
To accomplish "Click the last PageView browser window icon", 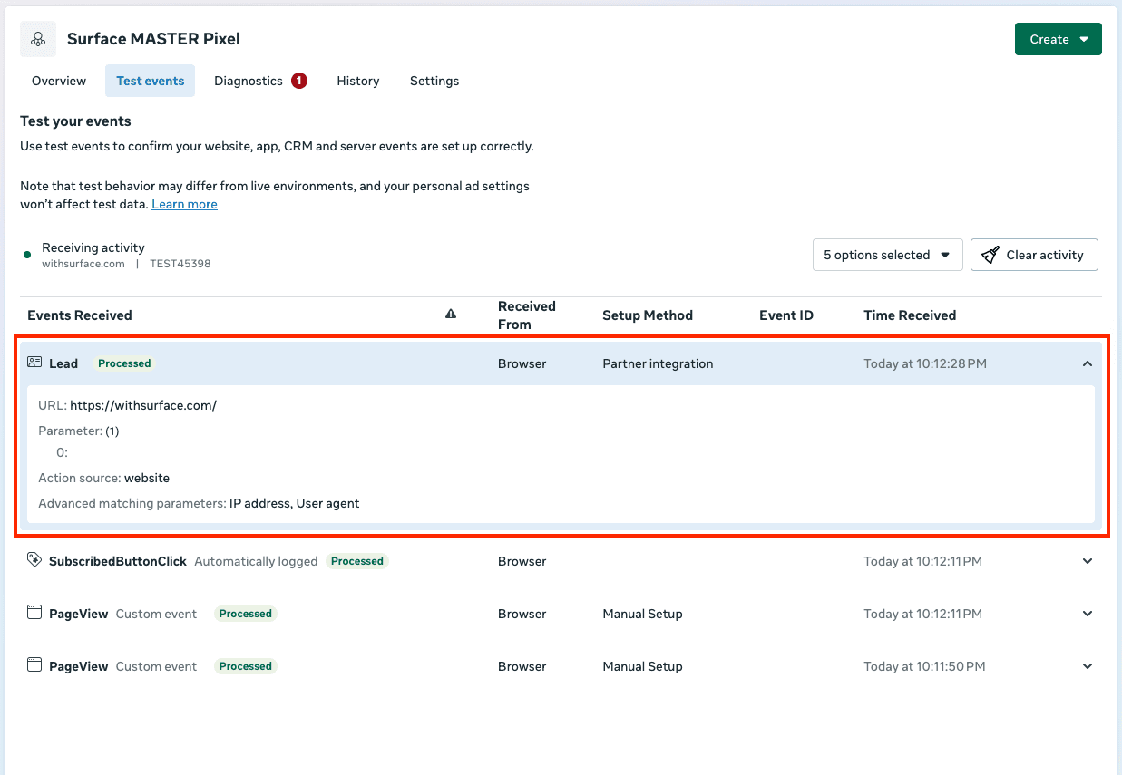I will [x=34, y=665].
